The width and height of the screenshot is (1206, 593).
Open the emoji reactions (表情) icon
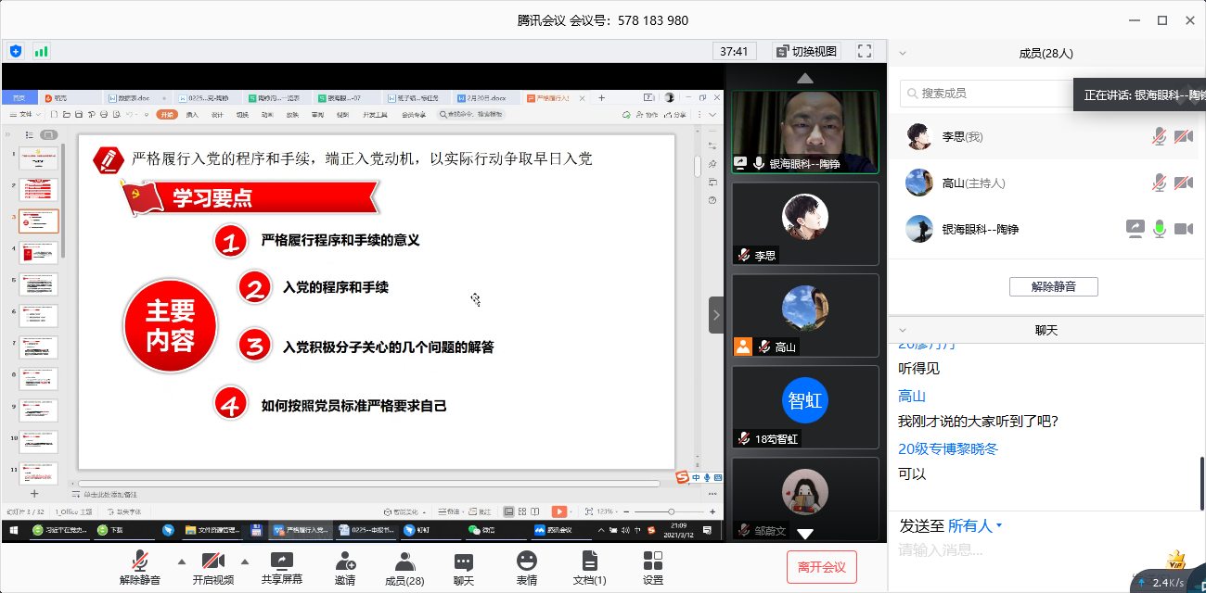pos(527,567)
